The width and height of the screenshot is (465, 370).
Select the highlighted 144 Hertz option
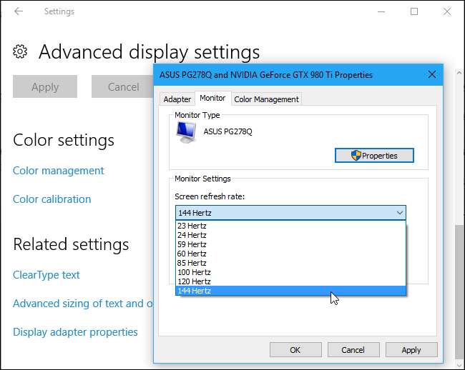[x=194, y=291]
